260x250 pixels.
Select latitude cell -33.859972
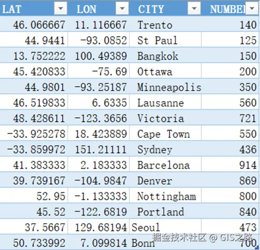pos(34,148)
